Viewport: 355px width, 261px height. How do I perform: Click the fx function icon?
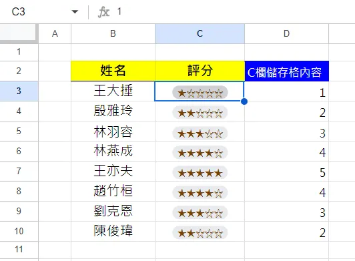103,12
